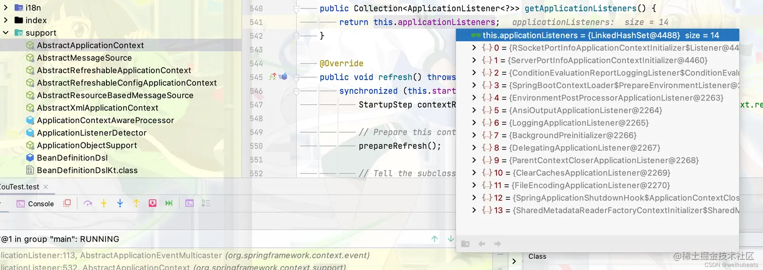Expand element 0 RSocketPortInfoApplicationContextInitializer$Listener
This screenshot has width=763, height=270.
pyautogui.click(x=474, y=48)
